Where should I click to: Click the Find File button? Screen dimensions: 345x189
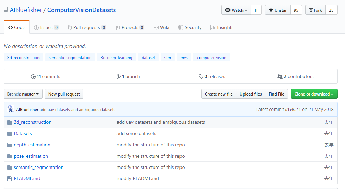click(x=276, y=94)
